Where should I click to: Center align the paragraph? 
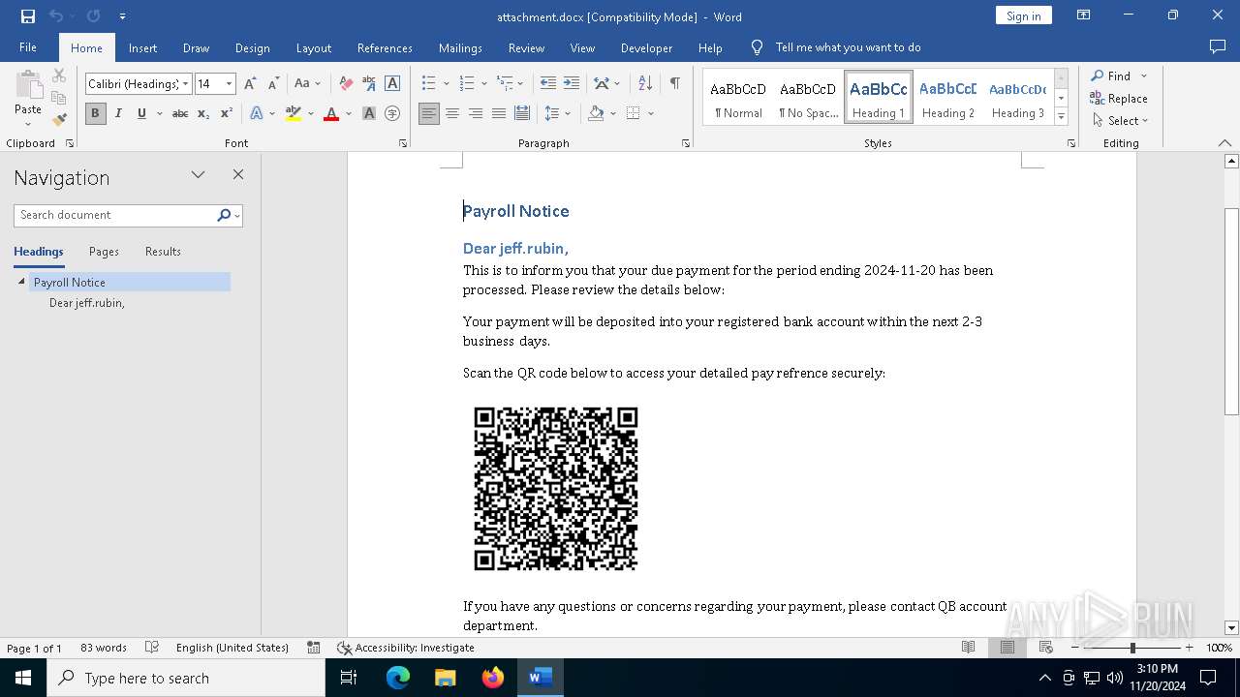pyautogui.click(x=452, y=113)
